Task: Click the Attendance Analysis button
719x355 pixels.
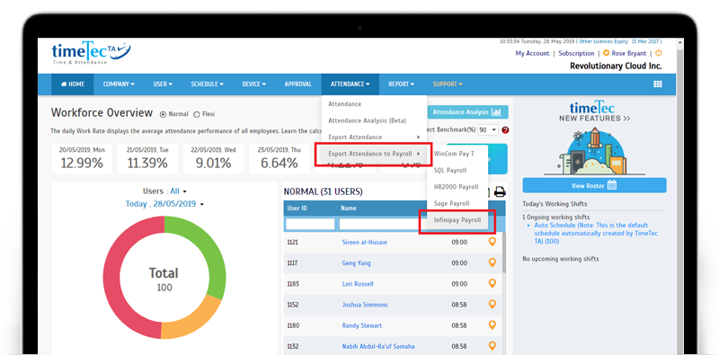Action: click(x=467, y=112)
